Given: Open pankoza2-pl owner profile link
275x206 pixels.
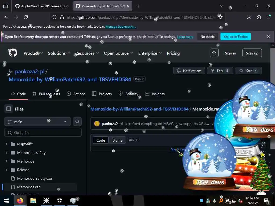Looking at the screenshot, I should point(30,71).
